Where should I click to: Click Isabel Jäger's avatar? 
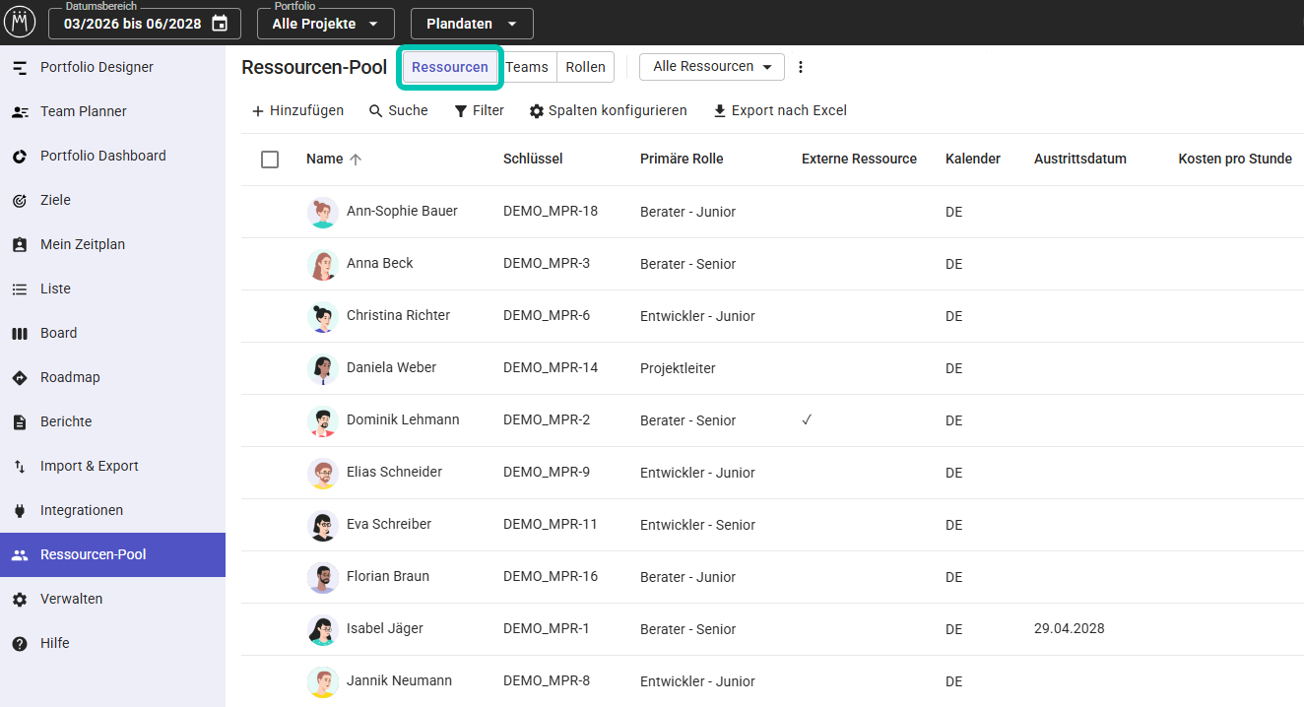(323, 629)
